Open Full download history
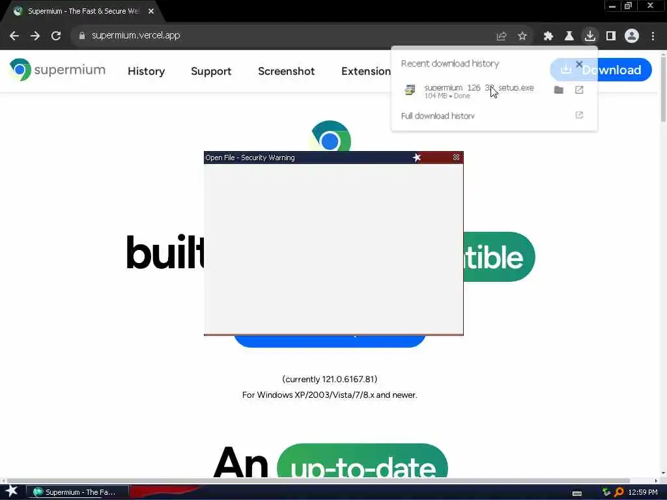 (x=438, y=116)
